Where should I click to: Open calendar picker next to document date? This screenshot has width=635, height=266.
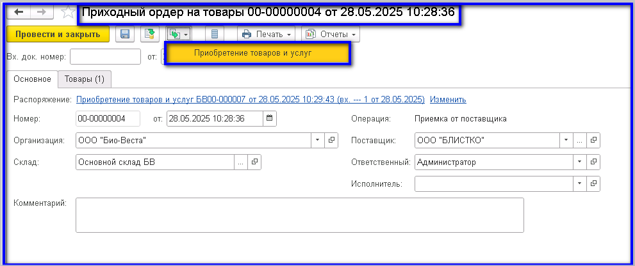(x=269, y=118)
